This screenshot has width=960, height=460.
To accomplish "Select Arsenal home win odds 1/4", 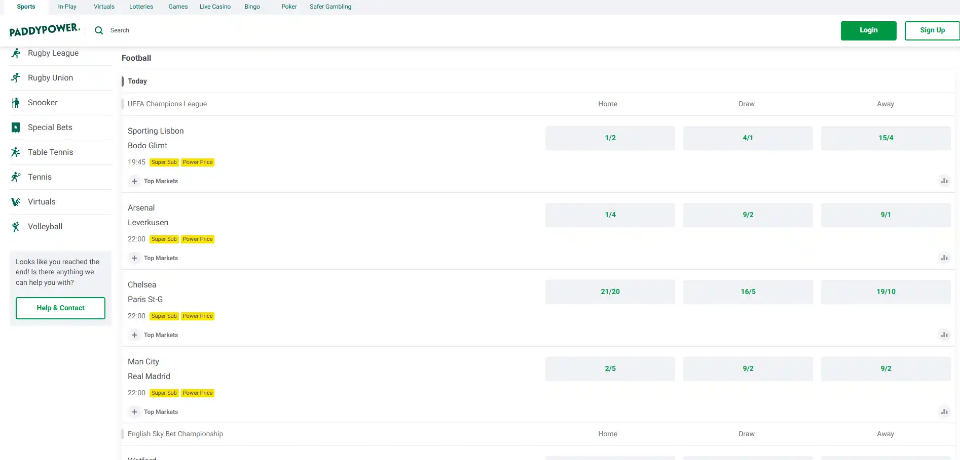I will [x=610, y=215].
